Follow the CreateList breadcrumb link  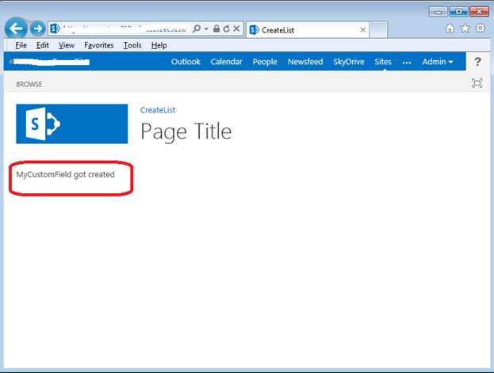click(x=158, y=110)
